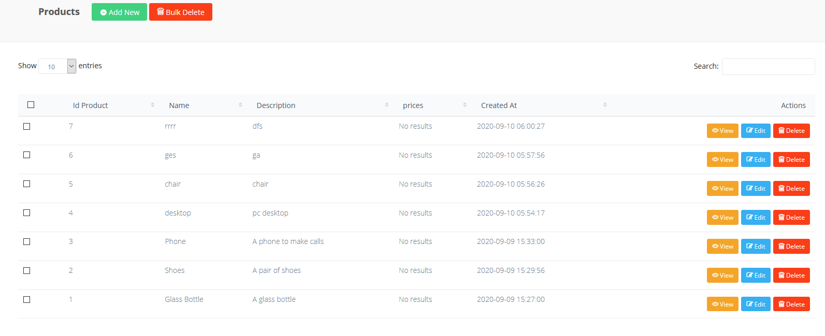Click the Add New product button
The height and width of the screenshot is (336, 825).
pos(119,12)
